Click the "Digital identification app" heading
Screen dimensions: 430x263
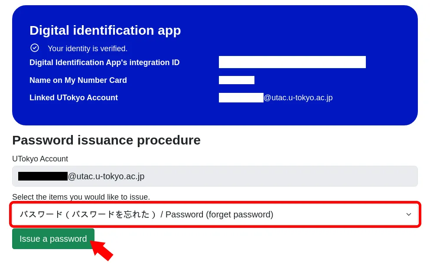pos(105,30)
